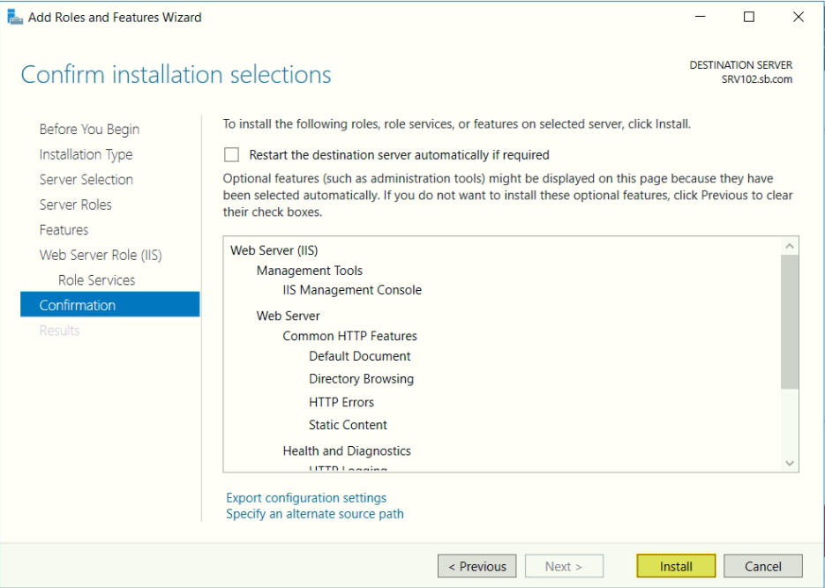This screenshot has width=825, height=588.
Task: Select Before You Begin step
Action: pos(89,130)
